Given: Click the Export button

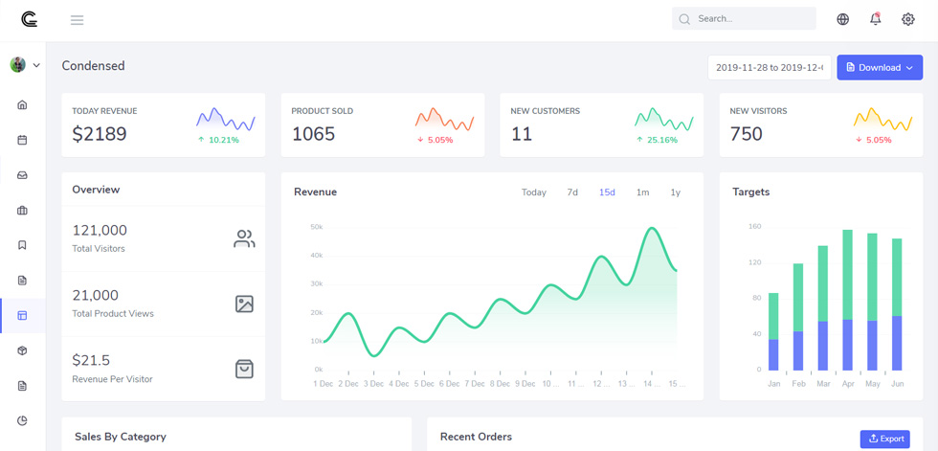Looking at the screenshot, I should point(884,439).
